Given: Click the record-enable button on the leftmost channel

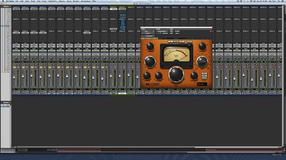Looking at the screenshot, I should pos(18,64).
